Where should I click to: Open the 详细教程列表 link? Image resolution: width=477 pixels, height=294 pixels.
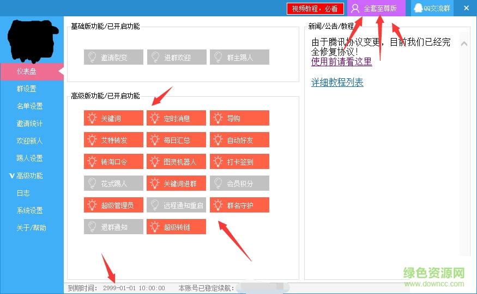click(337, 83)
